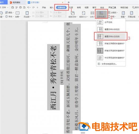
Task: Choose 中文字符逆时针旋转90° option
Action: tap(111, 58)
